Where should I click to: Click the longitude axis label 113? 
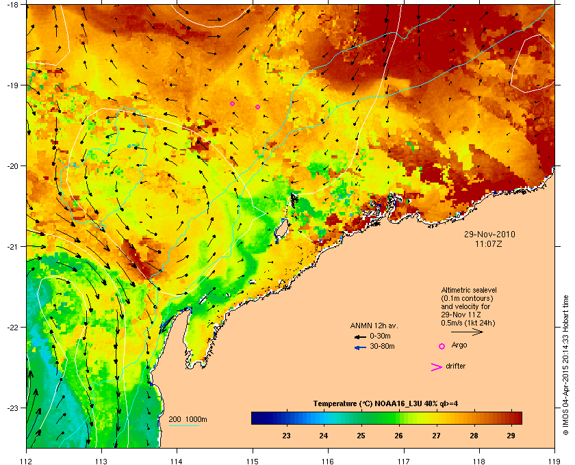pos(101,461)
